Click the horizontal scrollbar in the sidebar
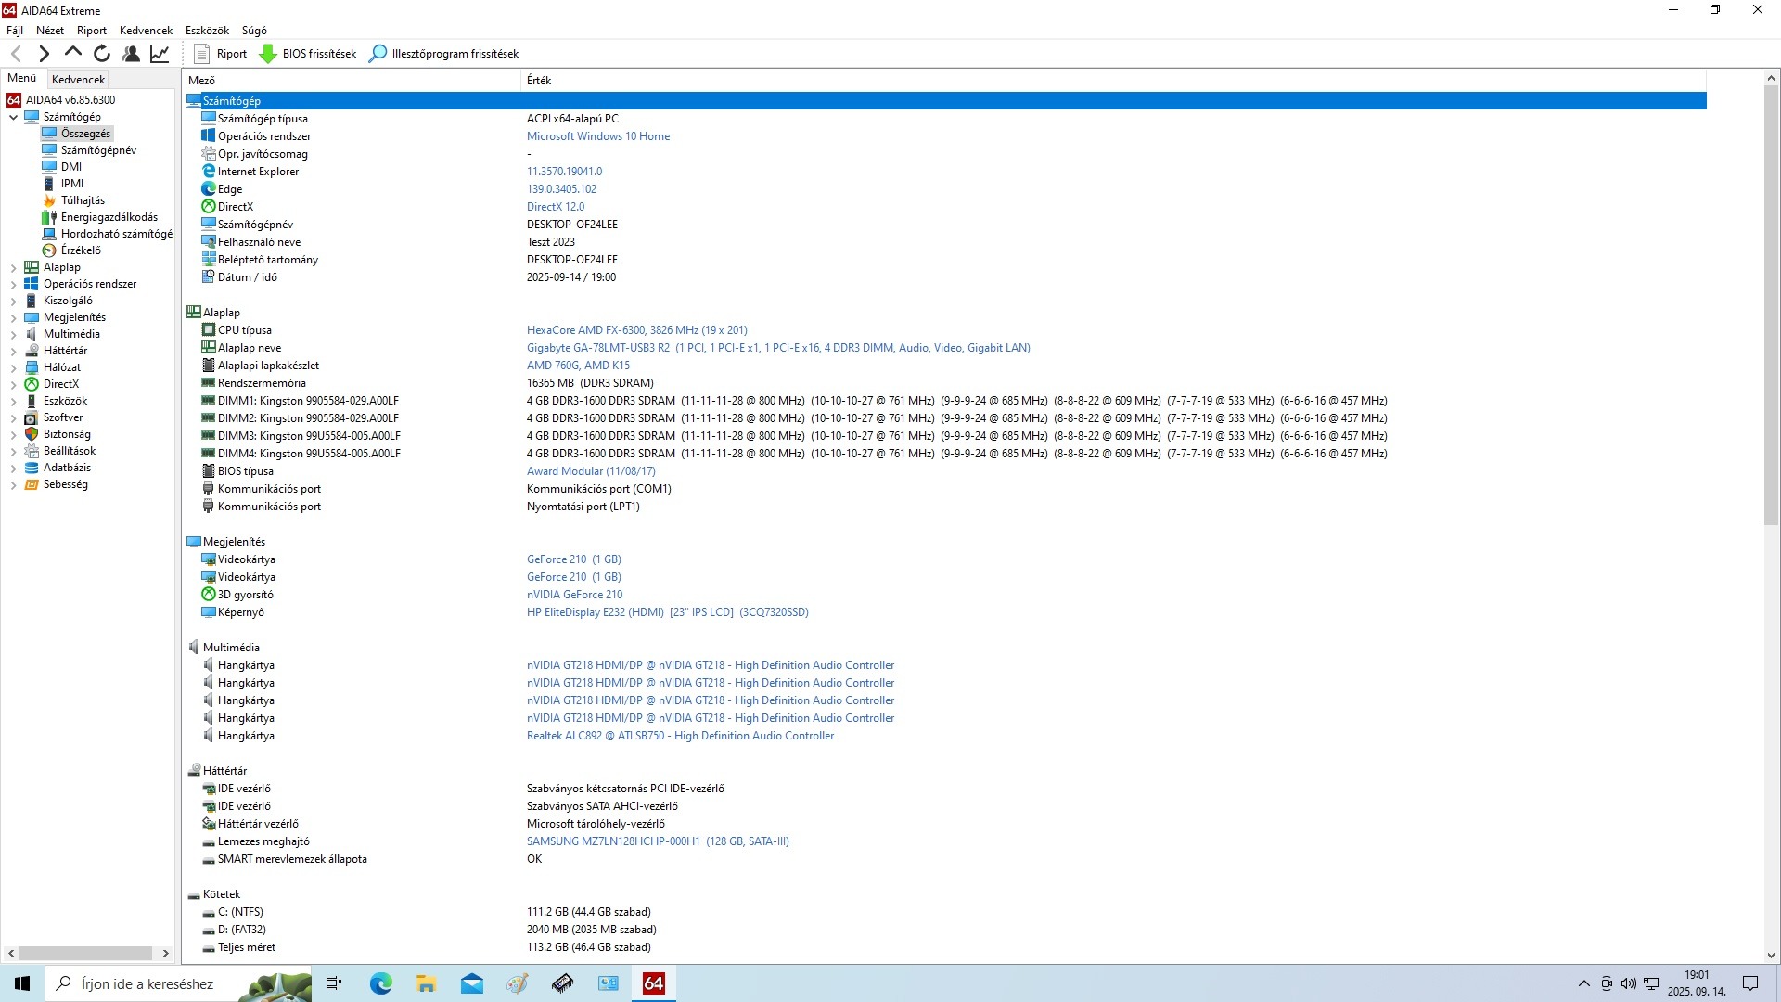The height and width of the screenshot is (1002, 1781). coord(85,953)
